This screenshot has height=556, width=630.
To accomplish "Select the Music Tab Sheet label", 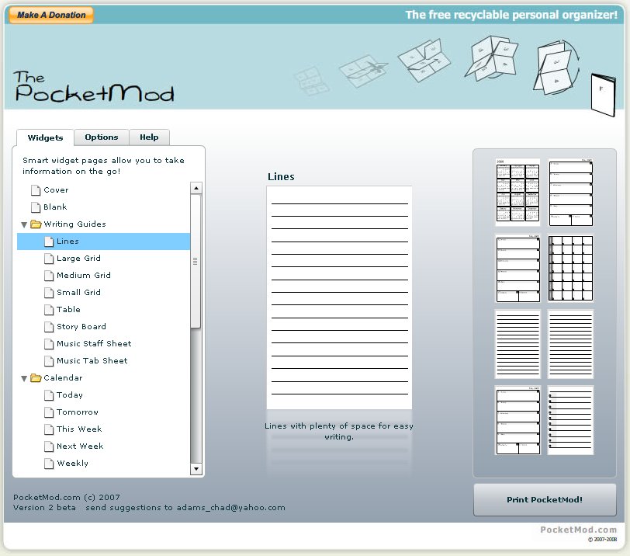I will coord(92,360).
